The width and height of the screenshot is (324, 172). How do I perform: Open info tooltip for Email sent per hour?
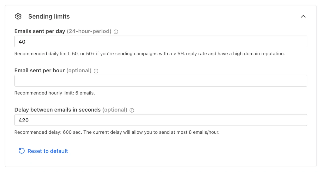point(96,71)
